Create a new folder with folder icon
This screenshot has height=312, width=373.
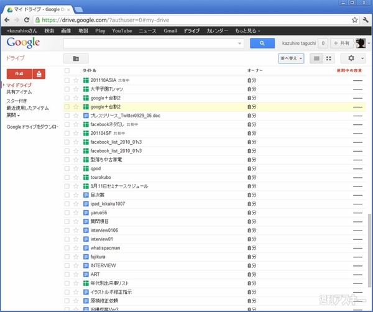(76, 58)
